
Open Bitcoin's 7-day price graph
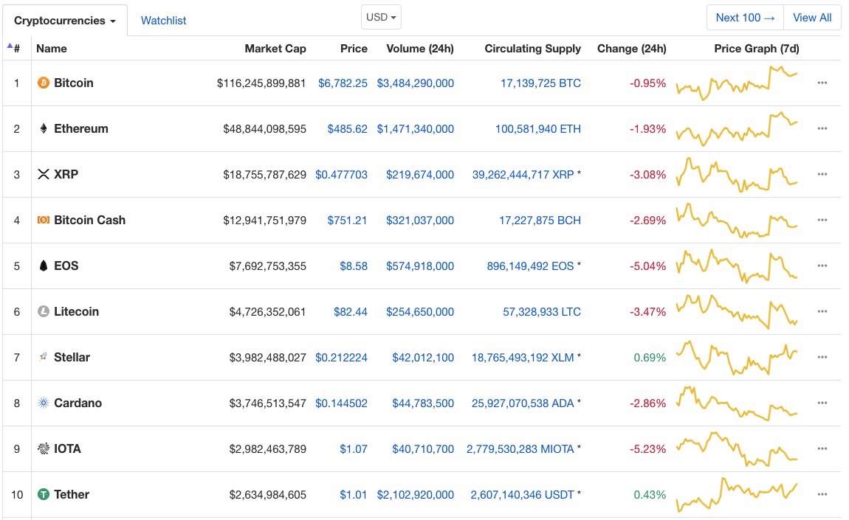[x=737, y=83]
